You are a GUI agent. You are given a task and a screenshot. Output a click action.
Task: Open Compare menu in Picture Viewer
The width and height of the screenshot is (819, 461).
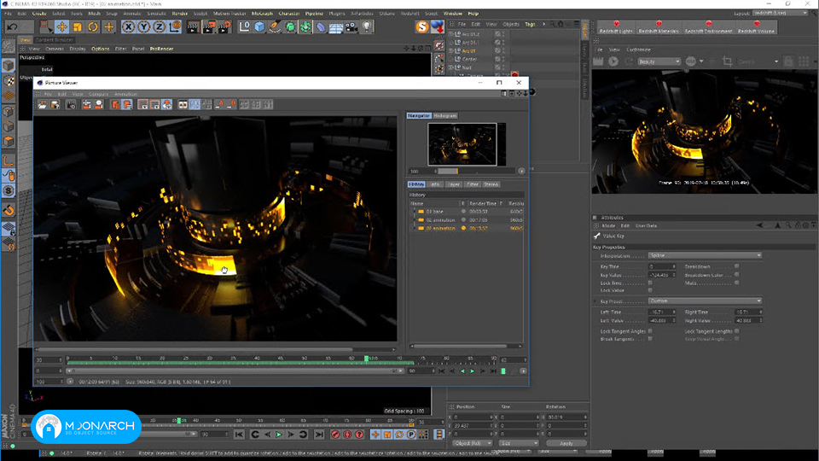[98, 94]
